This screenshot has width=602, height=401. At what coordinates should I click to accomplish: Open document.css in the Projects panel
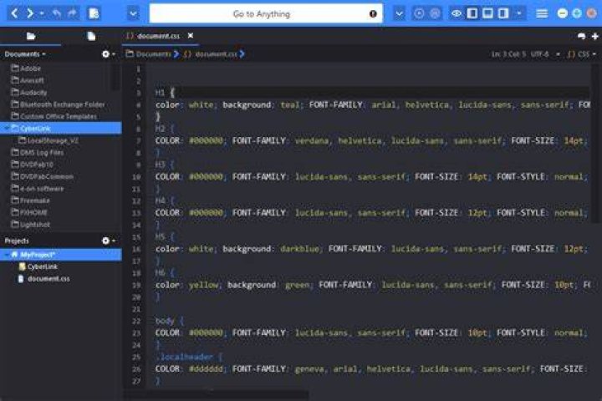(44, 278)
